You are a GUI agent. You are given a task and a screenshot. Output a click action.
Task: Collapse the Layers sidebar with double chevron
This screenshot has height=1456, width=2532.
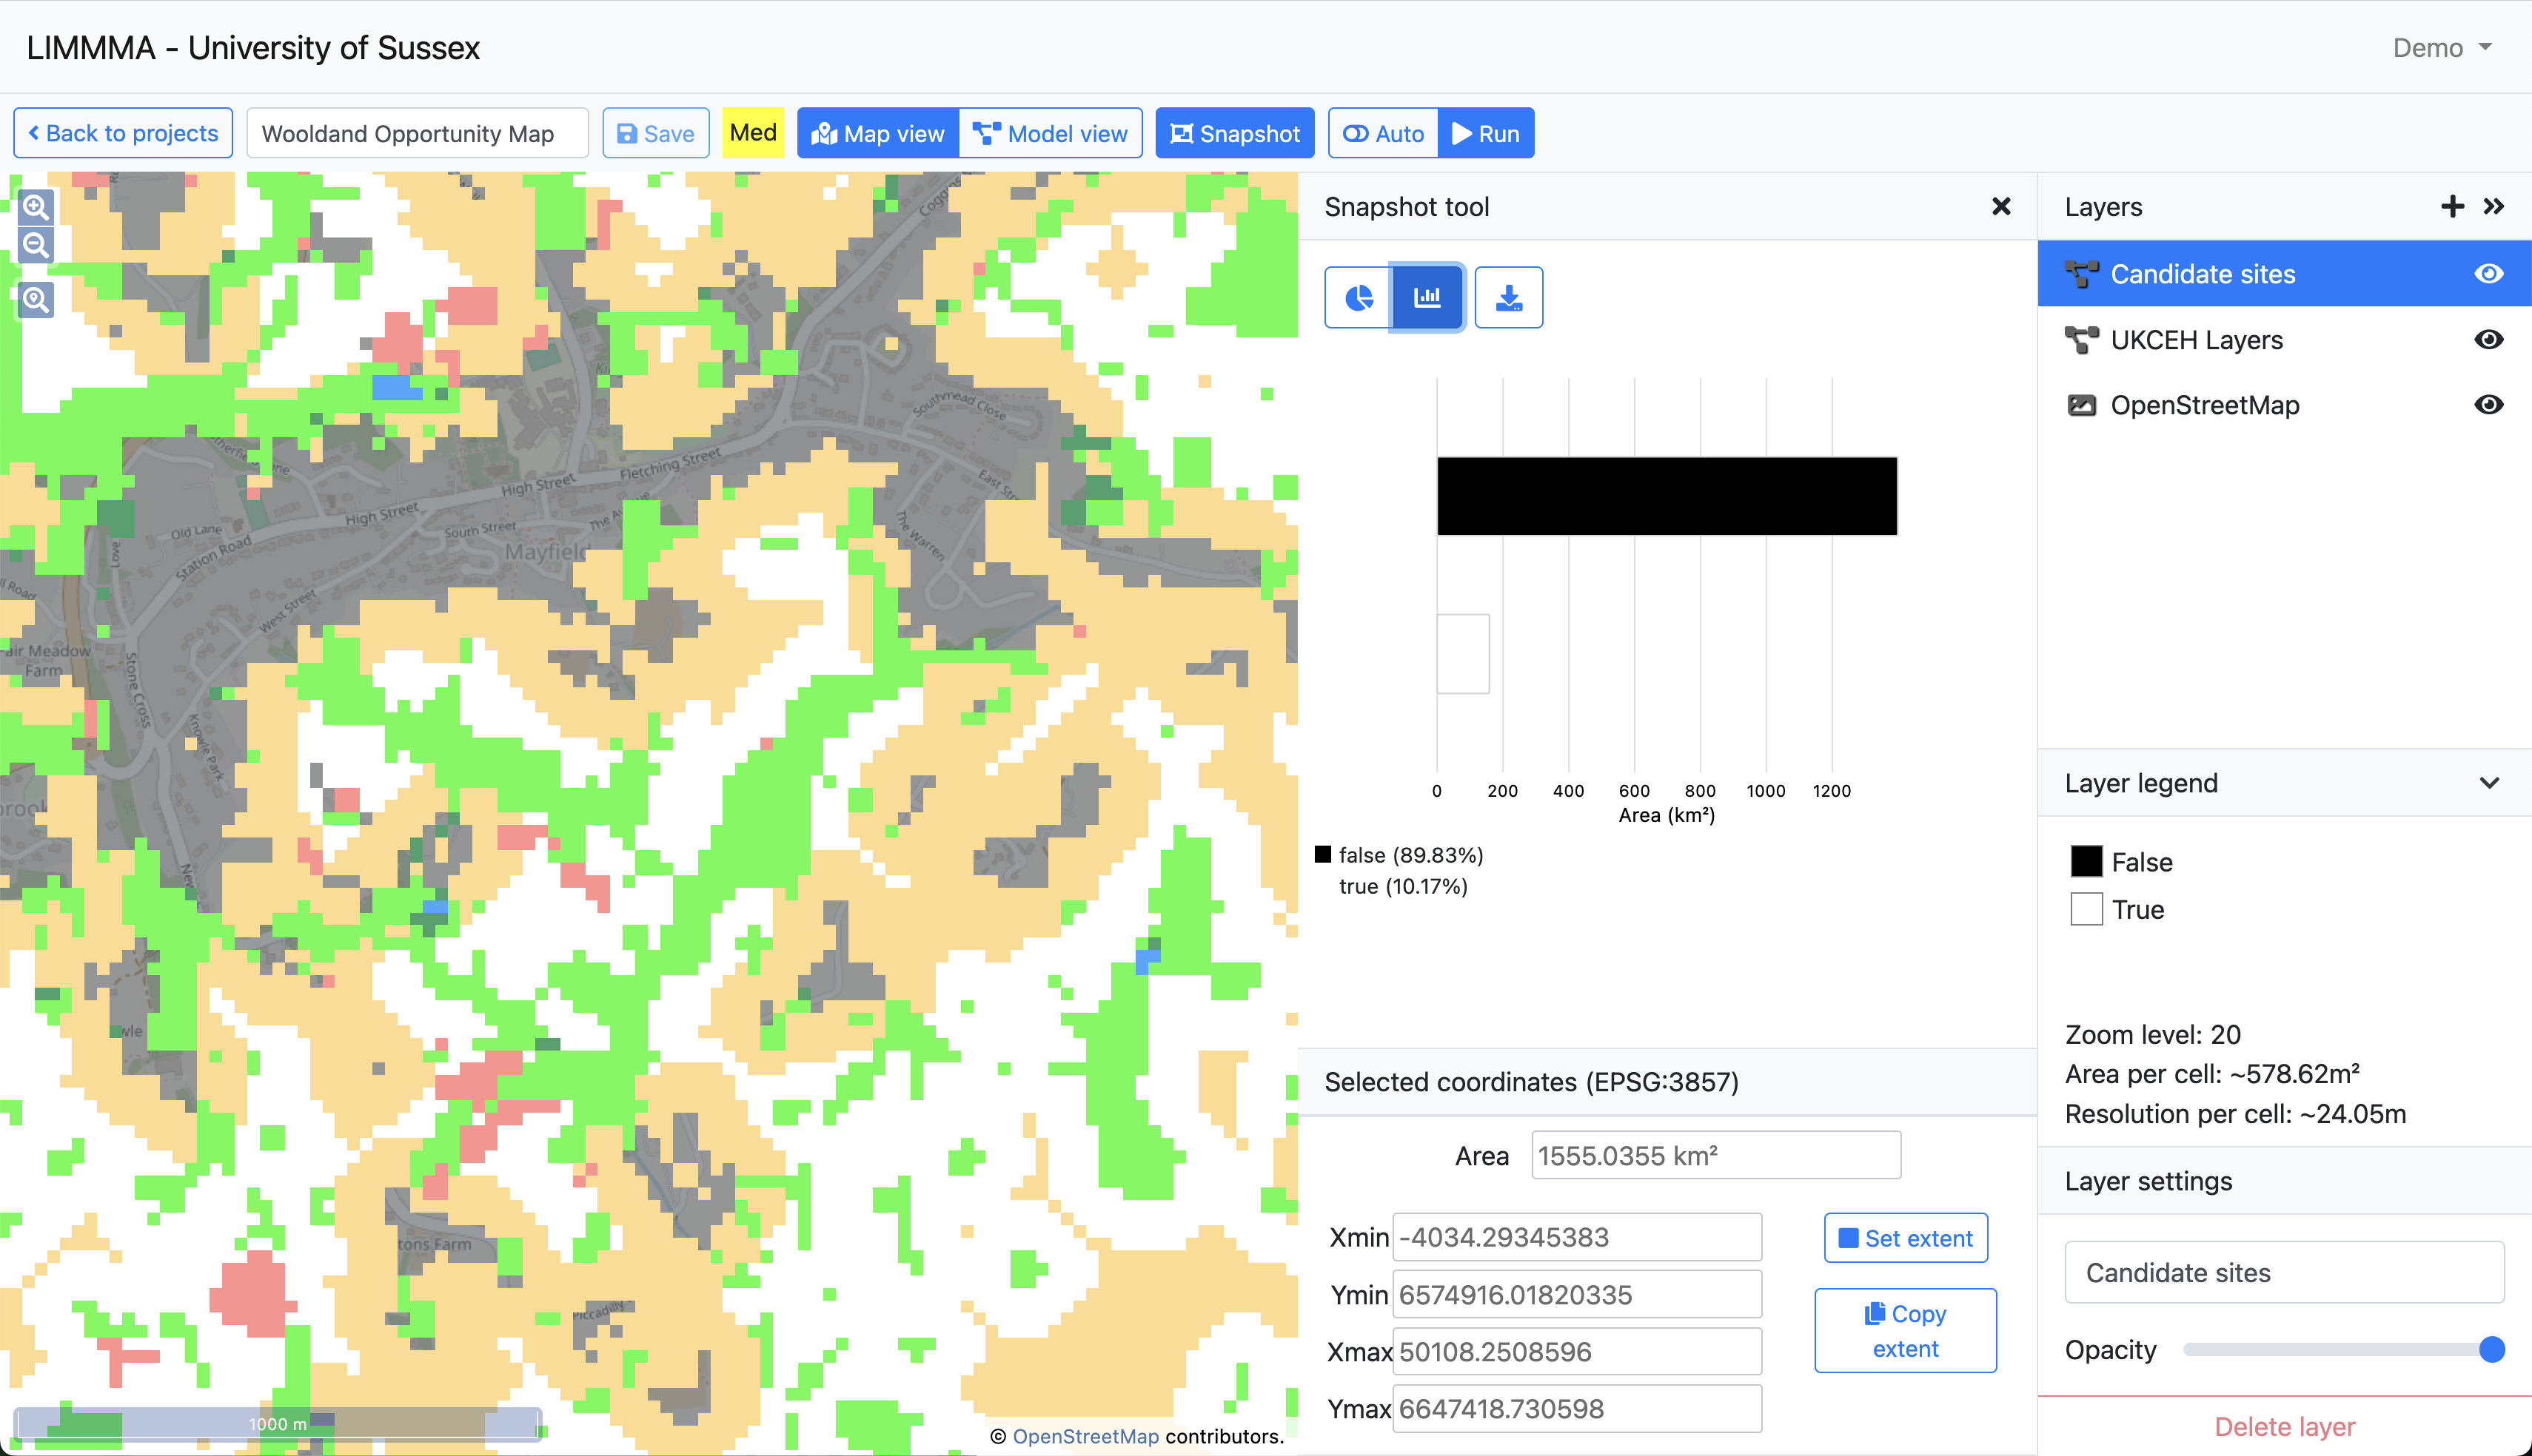(x=2493, y=206)
